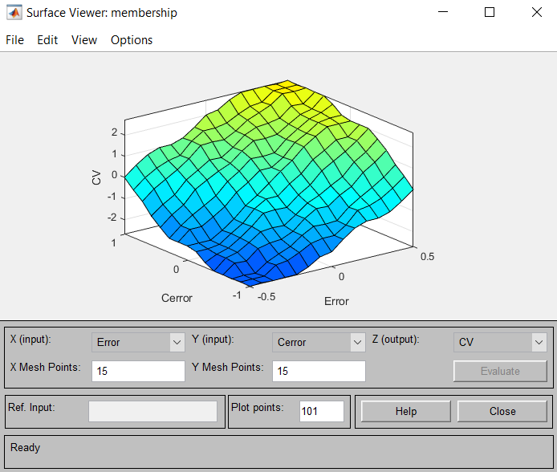The image size is (557, 472).
Task: Click the 'Y (input):' label
Action: (x=213, y=340)
